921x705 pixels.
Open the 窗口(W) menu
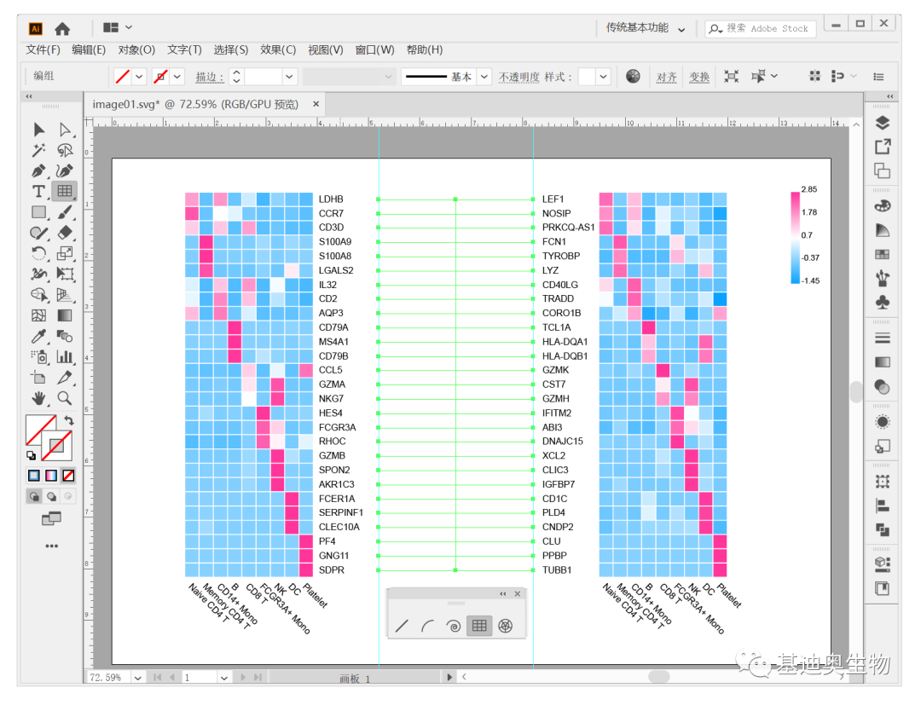pos(374,50)
